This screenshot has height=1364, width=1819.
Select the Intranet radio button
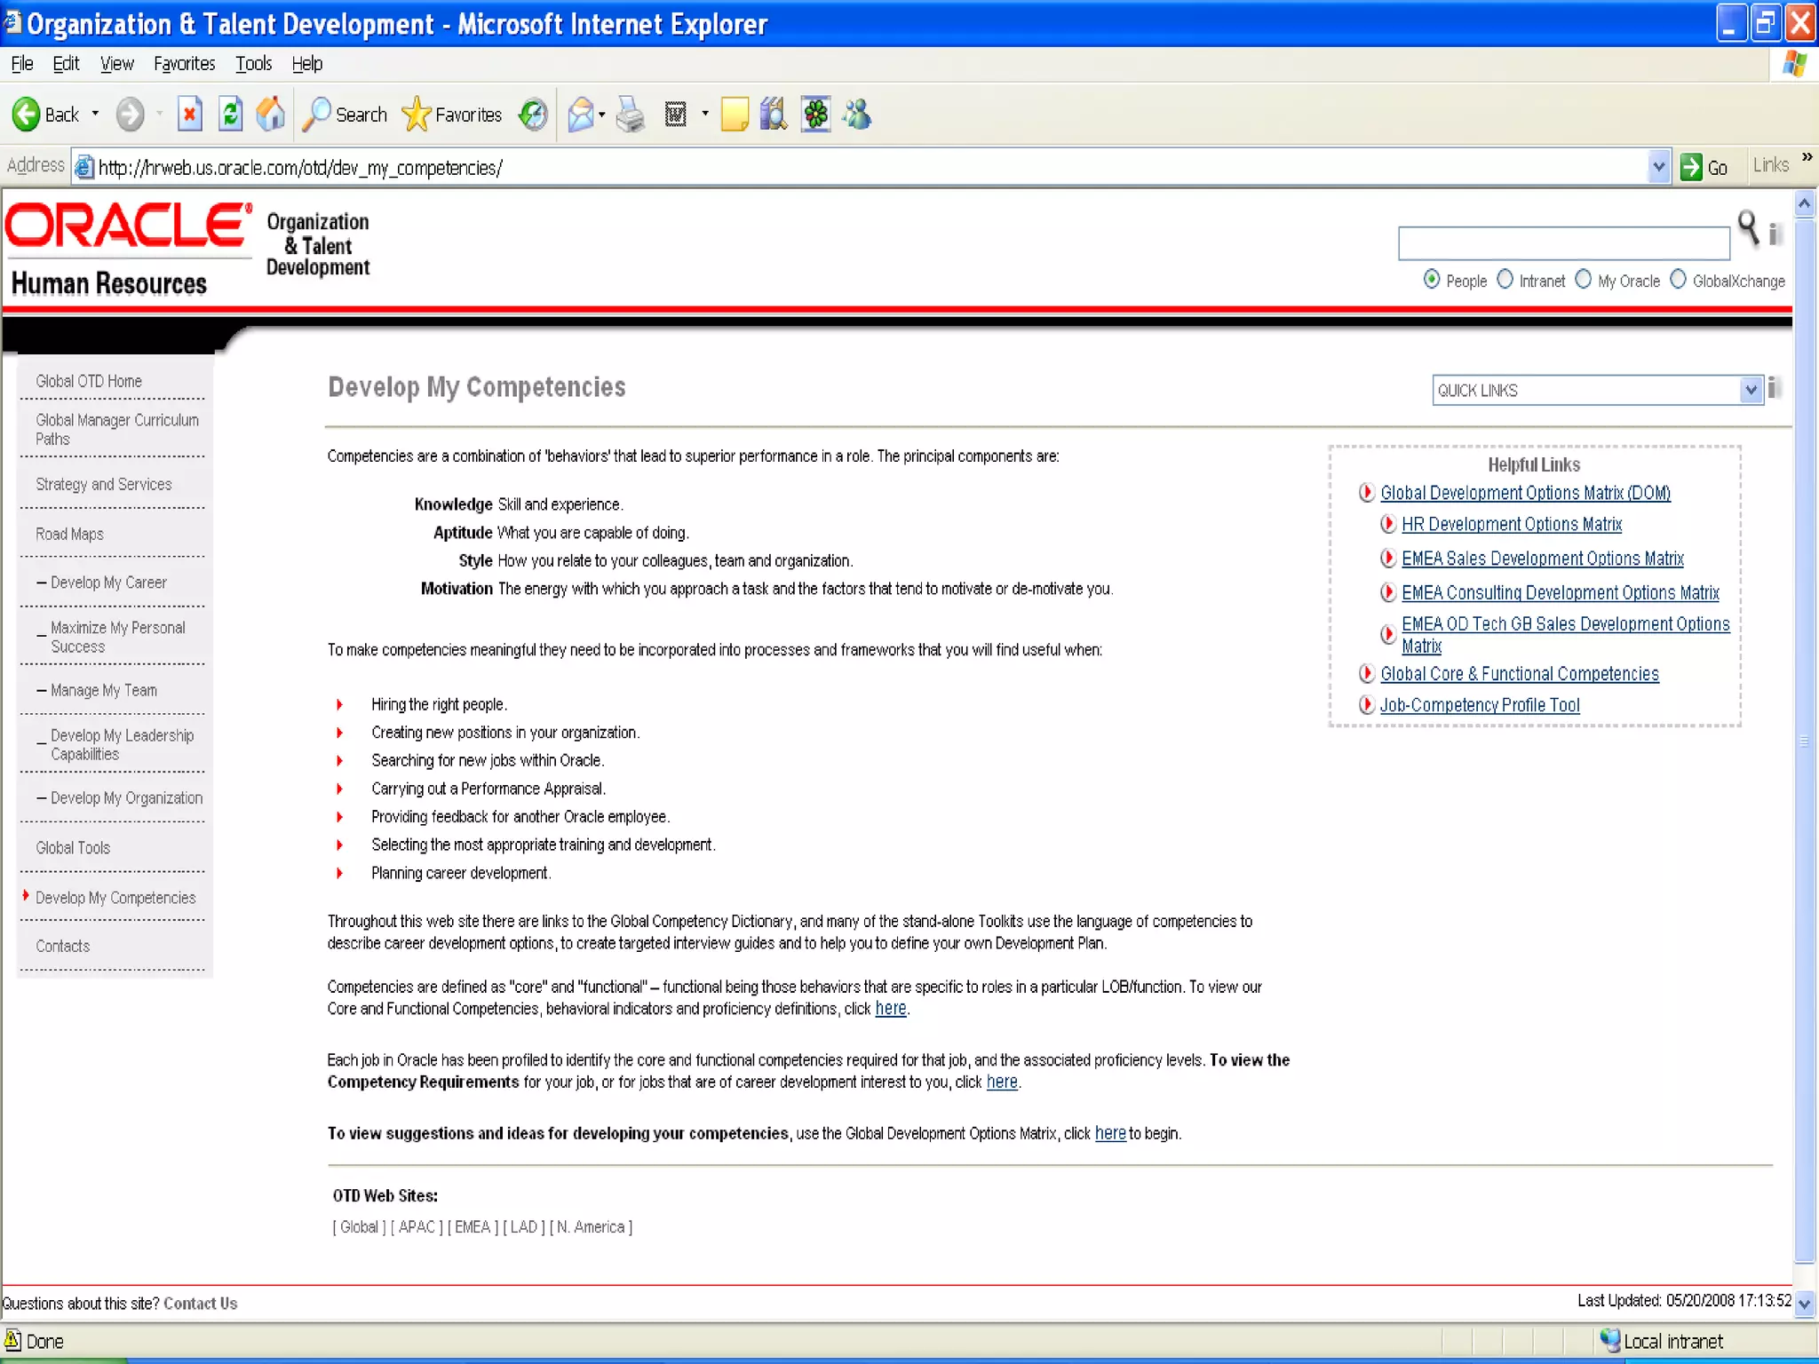[1505, 280]
